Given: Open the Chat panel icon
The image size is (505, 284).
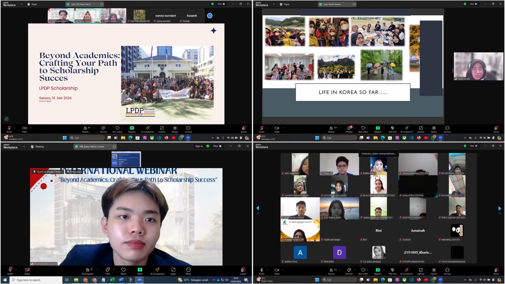Looking at the screenshot, I should pyautogui.click(x=108, y=270).
